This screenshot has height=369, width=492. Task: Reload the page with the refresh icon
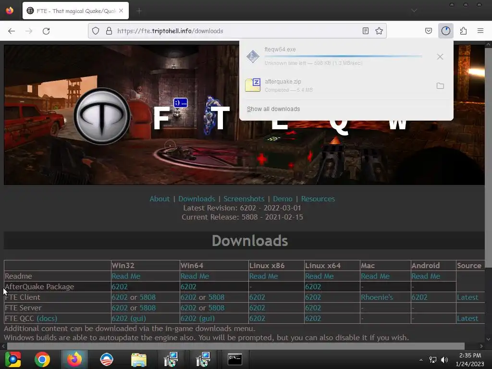point(46,31)
